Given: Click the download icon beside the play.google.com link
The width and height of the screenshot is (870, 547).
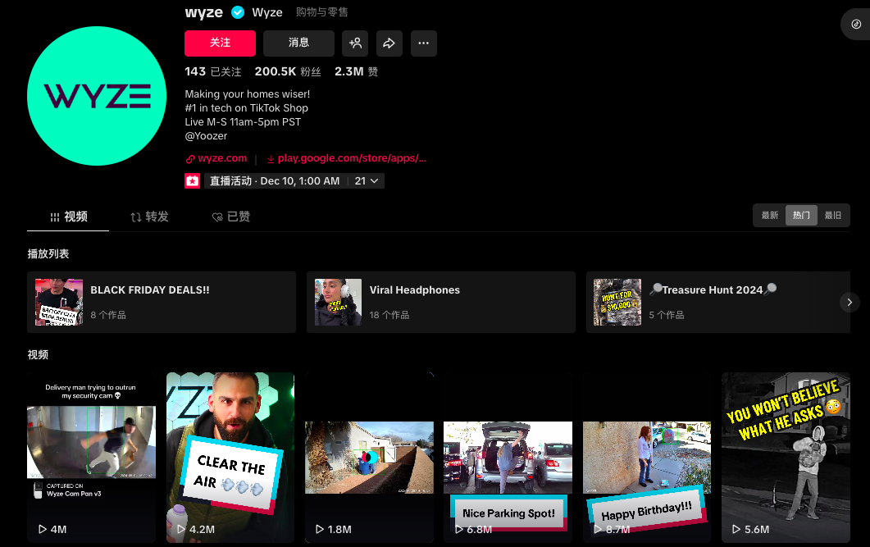Looking at the screenshot, I should 273,157.
